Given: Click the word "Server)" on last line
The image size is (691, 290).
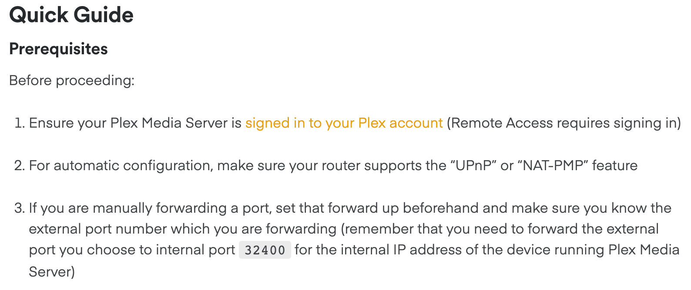Looking at the screenshot, I should [x=52, y=272].
